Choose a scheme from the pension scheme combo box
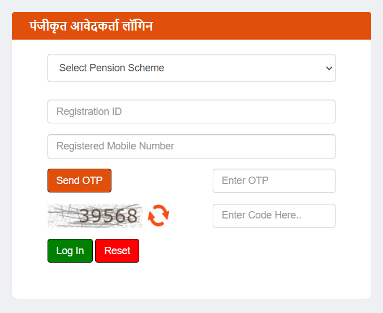 [x=191, y=68]
